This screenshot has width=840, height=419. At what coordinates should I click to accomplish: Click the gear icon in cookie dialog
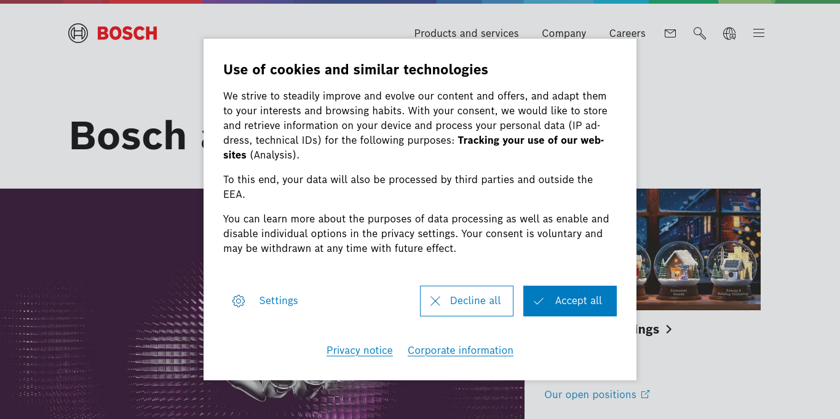pos(239,301)
